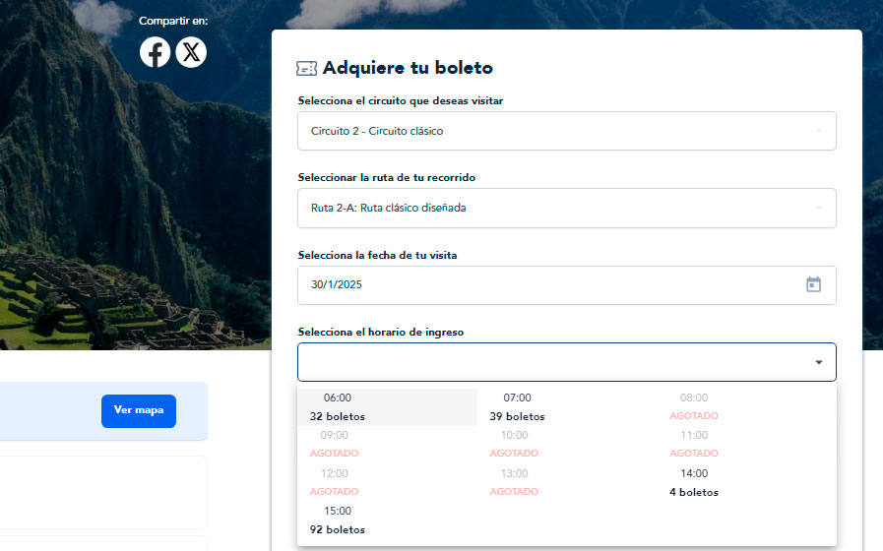Expand the circuit selection dropdown
The image size is (883, 551).
(x=566, y=131)
